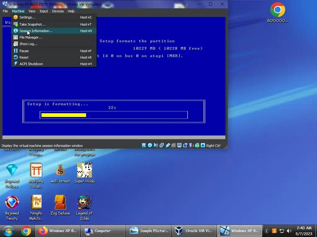Click the network tray icon
The image size is (317, 237).
click(x=282, y=231)
